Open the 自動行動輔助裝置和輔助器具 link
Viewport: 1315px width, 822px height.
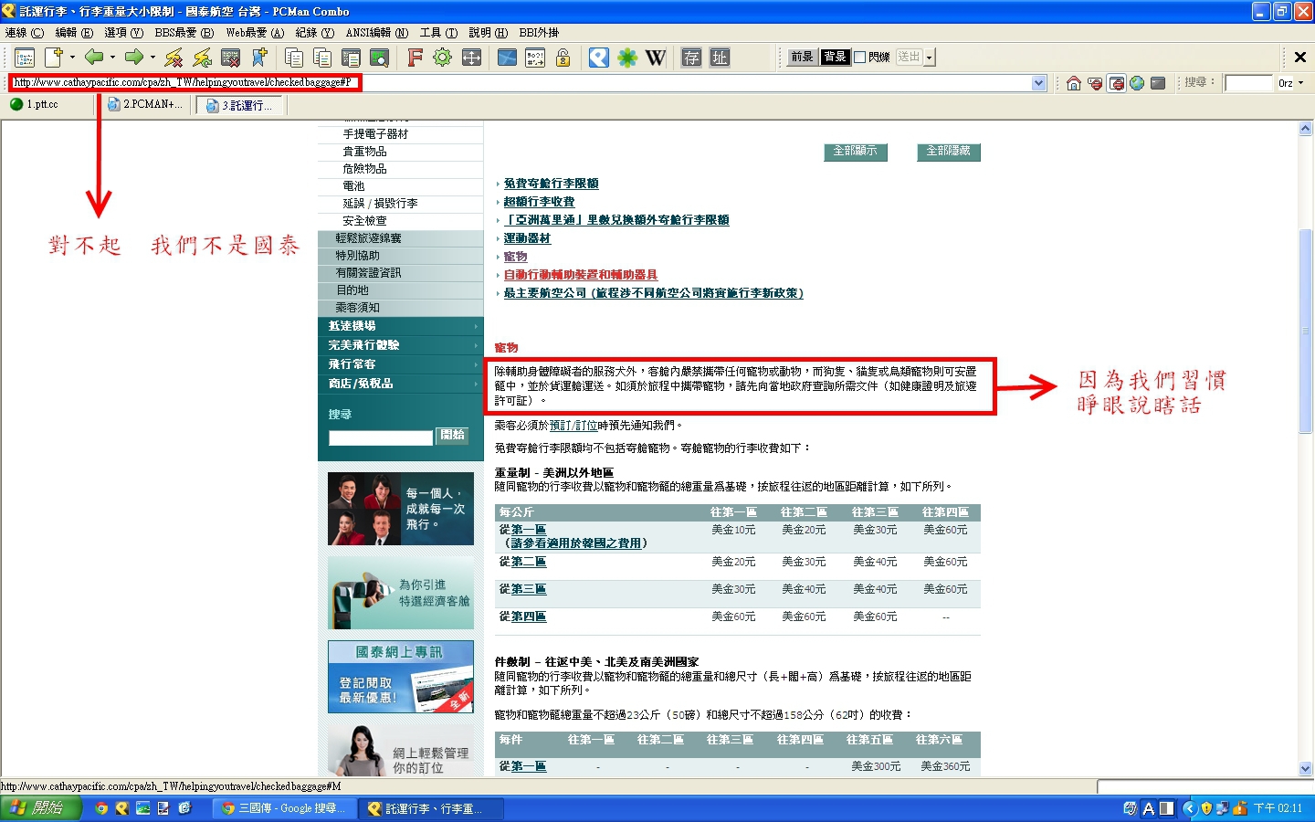point(581,275)
